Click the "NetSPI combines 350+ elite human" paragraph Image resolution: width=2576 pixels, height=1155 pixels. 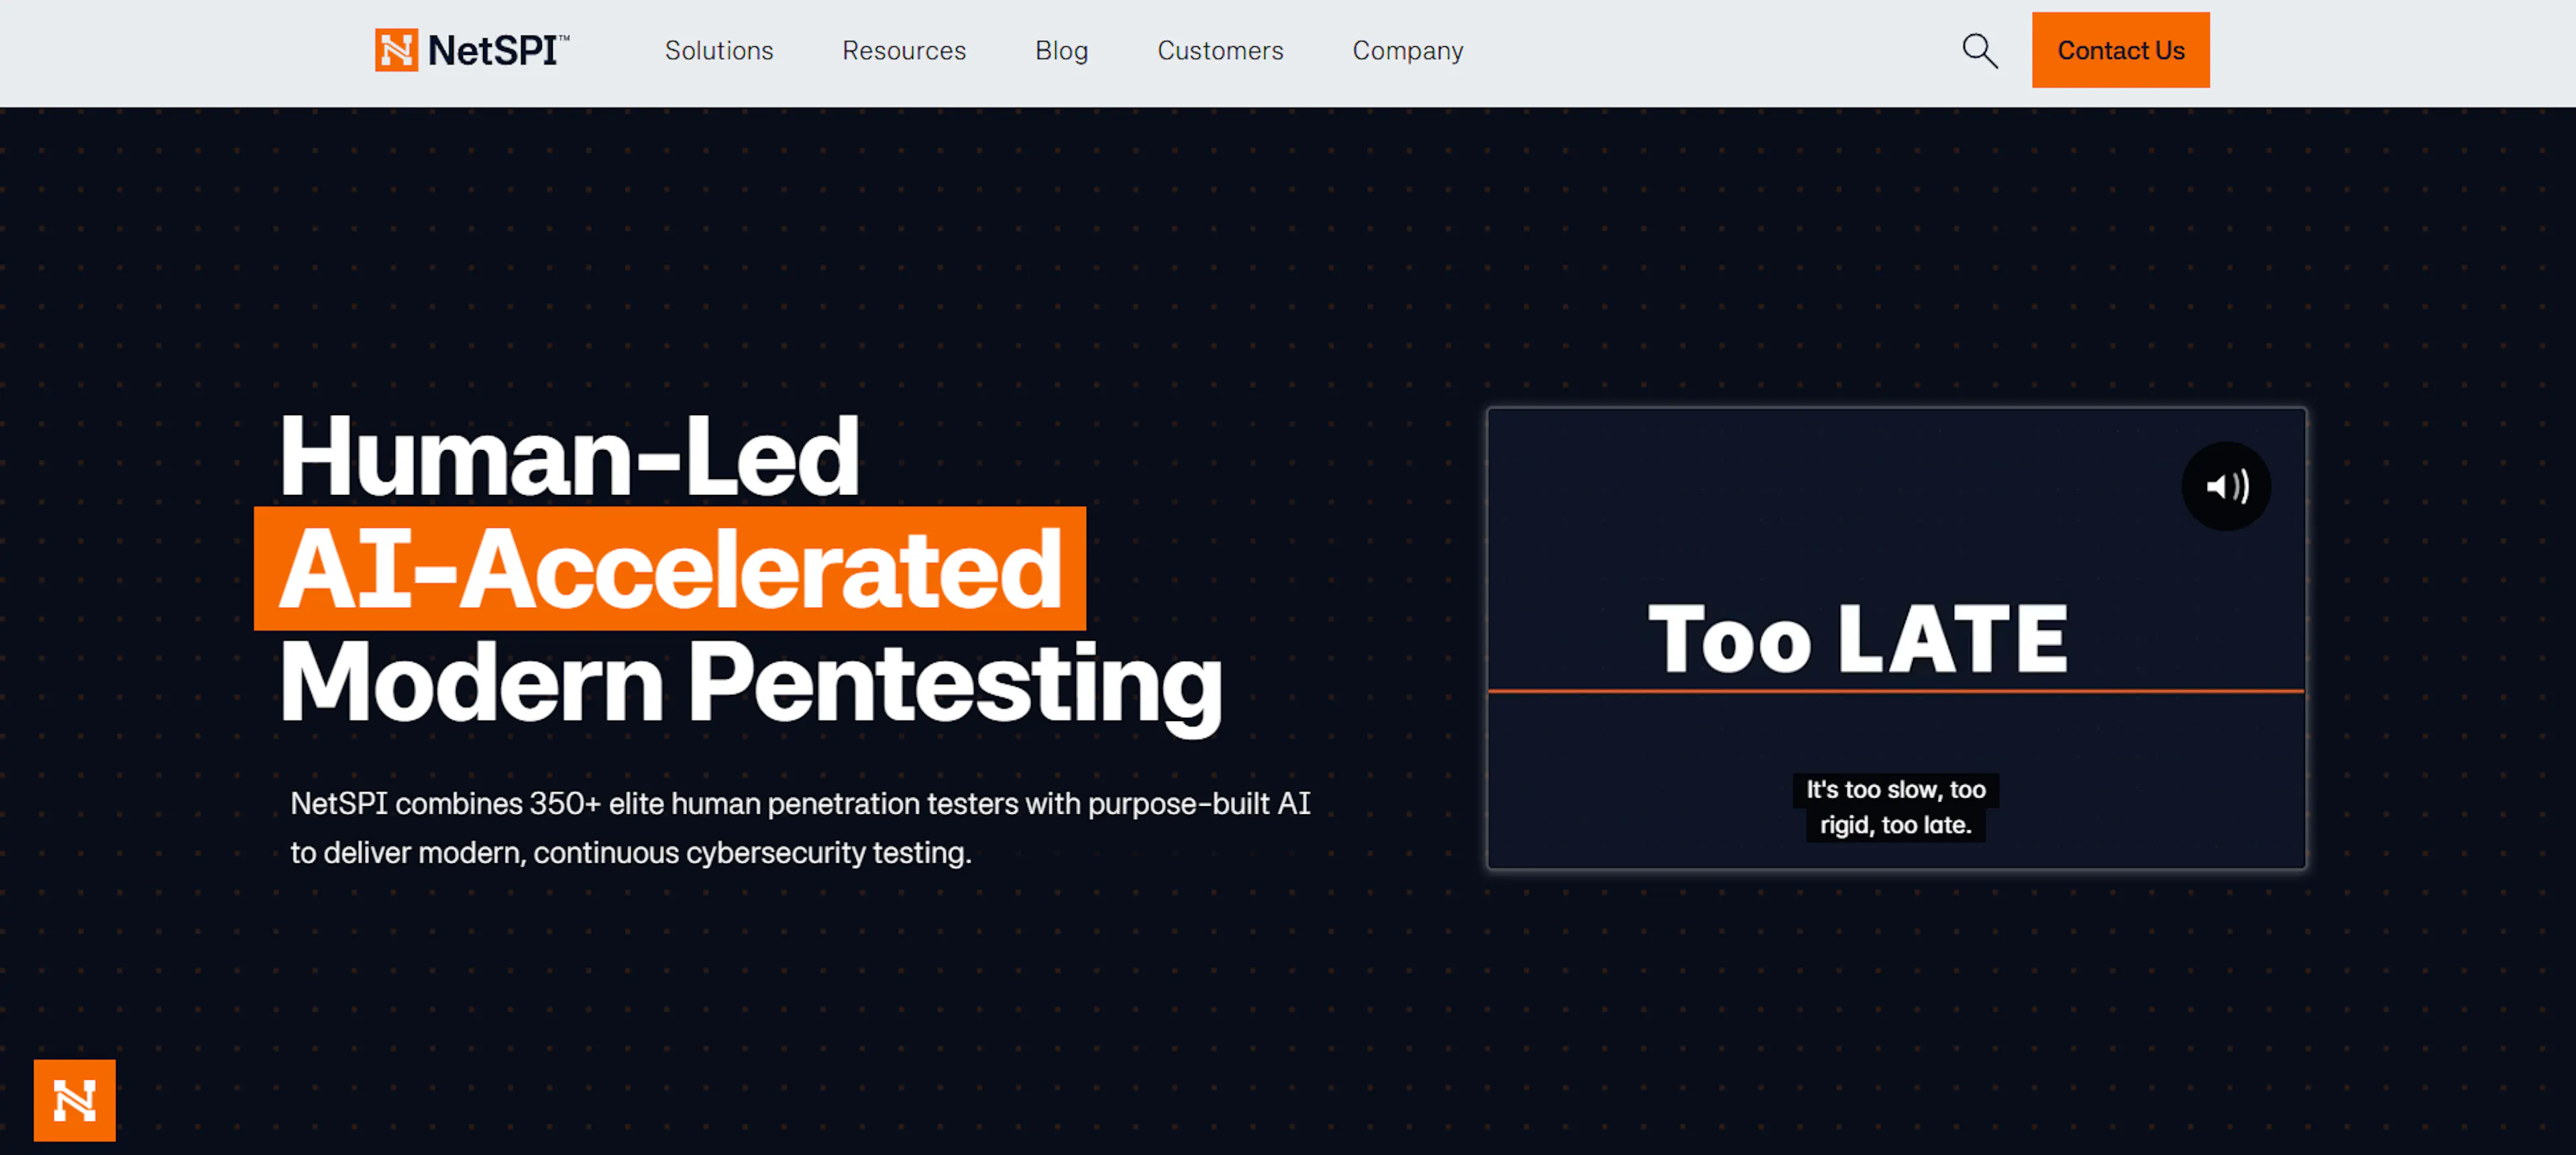pyautogui.click(x=800, y=827)
